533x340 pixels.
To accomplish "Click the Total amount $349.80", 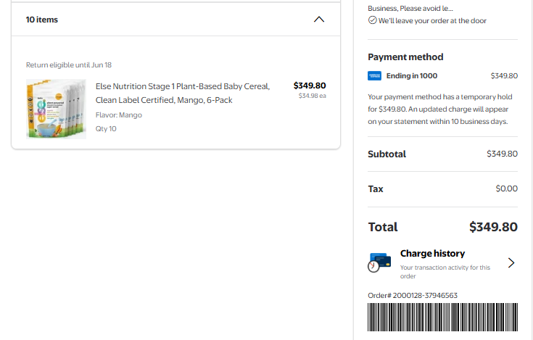I will [493, 227].
